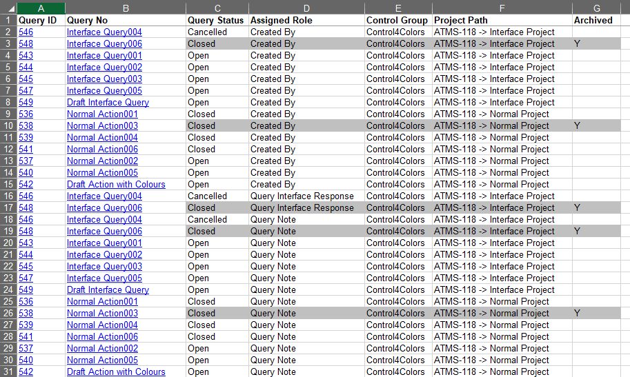
Task: Select 'Query Interface Response' cell in row 16
Action: pyautogui.click(x=306, y=196)
